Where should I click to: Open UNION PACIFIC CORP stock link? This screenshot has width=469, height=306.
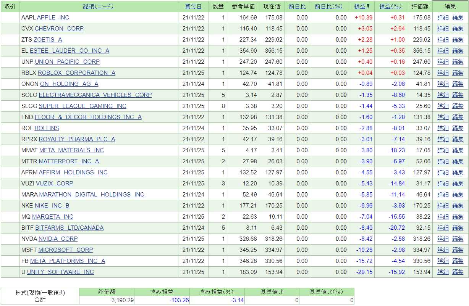[x=67, y=62]
